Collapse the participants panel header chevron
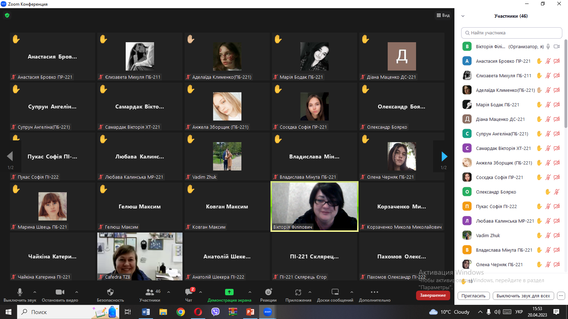Screen dimensions: 568x319 [x=463, y=16]
